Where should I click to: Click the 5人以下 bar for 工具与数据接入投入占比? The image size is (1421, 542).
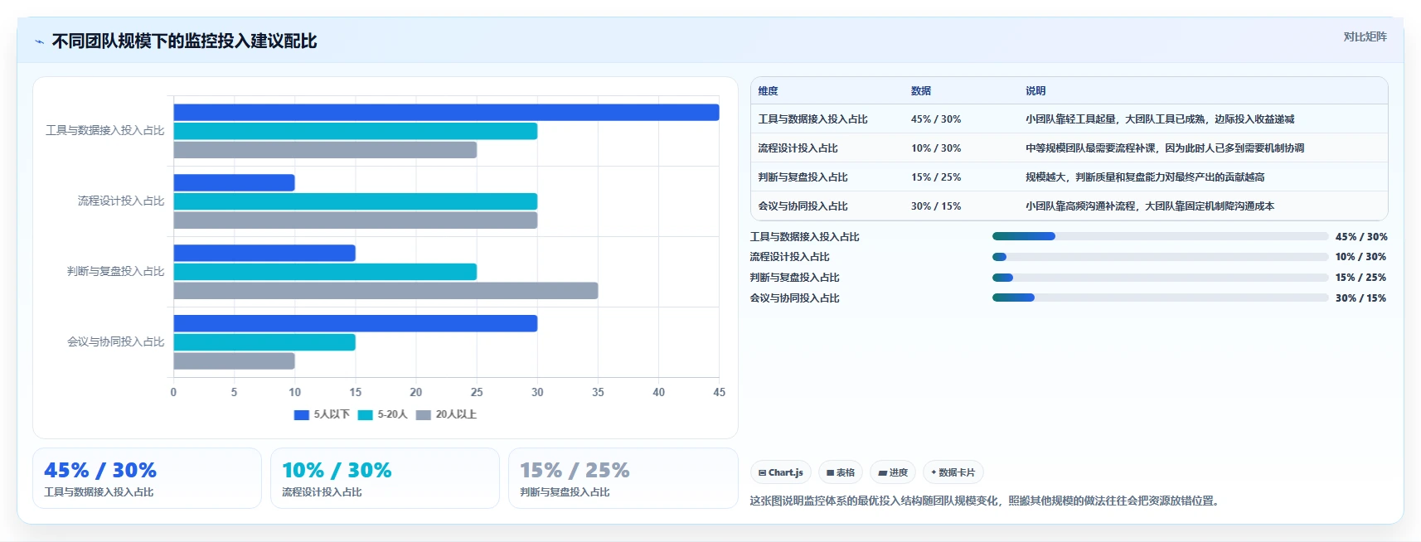pyautogui.click(x=446, y=113)
